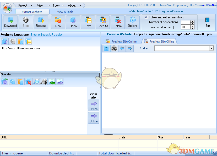Click the Exit button
The width and height of the screenshot is (217, 156).
(207, 22)
